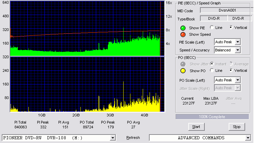Click the PI Total value 840063

click(21, 127)
